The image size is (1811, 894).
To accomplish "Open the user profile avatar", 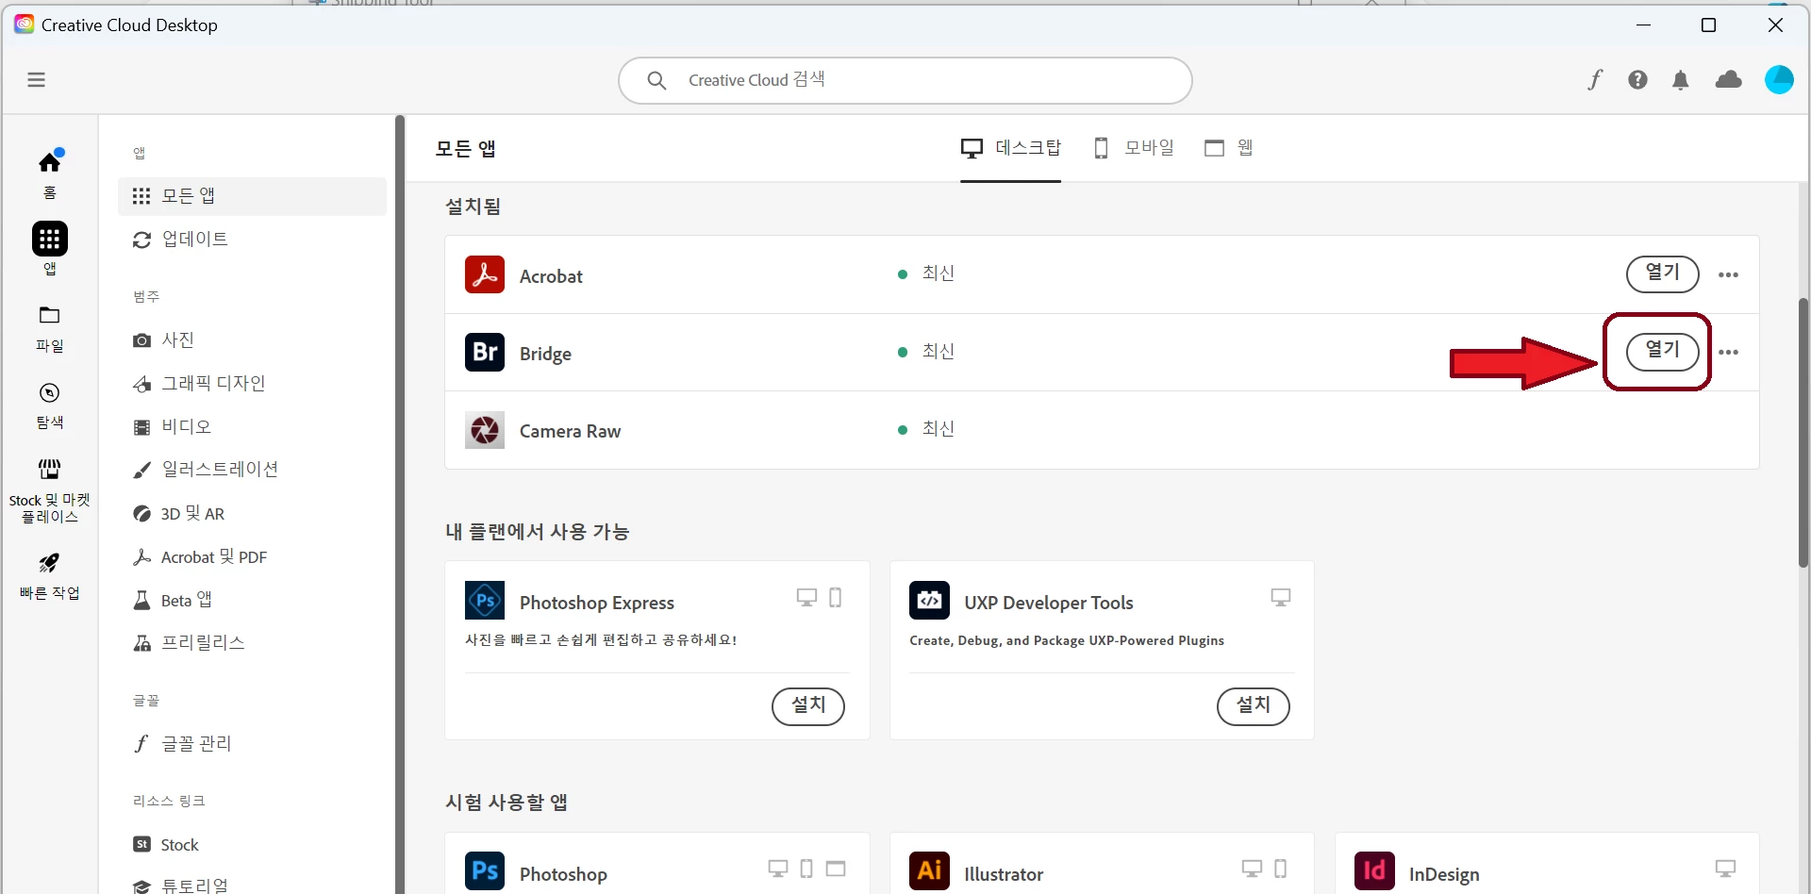I will (x=1779, y=80).
